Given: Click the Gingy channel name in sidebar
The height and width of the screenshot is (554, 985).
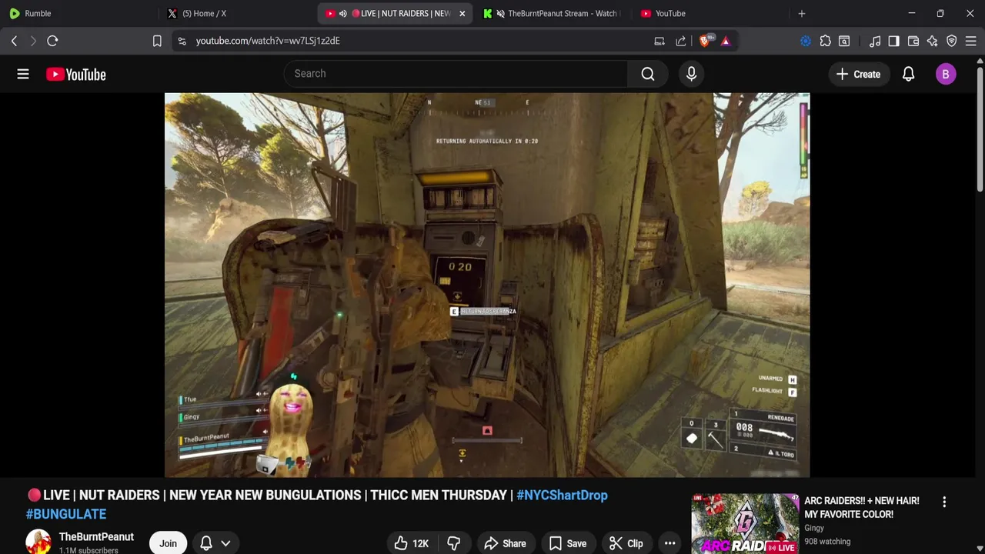Looking at the screenshot, I should coord(814,528).
